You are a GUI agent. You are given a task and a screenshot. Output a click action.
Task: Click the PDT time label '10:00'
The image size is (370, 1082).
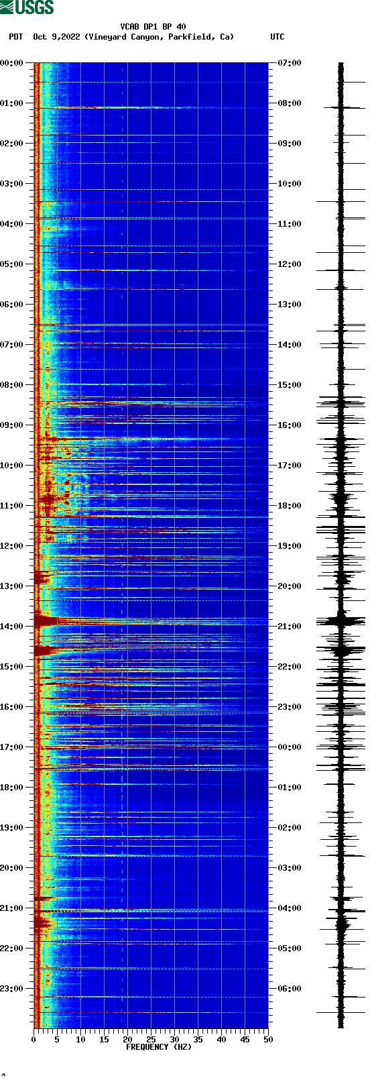click(12, 466)
